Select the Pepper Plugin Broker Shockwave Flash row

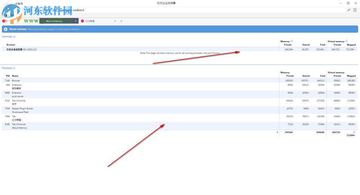[180, 110]
